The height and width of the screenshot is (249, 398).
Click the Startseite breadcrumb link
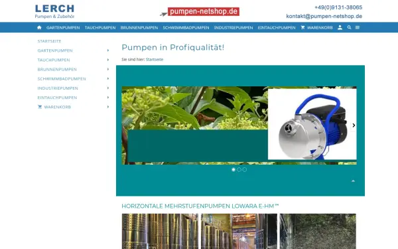tap(155, 60)
